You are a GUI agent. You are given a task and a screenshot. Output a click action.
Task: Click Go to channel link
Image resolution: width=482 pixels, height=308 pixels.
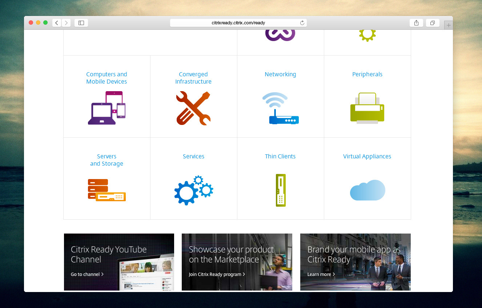point(87,274)
